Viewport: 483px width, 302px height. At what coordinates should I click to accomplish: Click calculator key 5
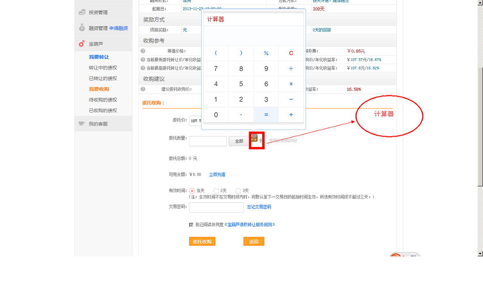click(x=241, y=84)
